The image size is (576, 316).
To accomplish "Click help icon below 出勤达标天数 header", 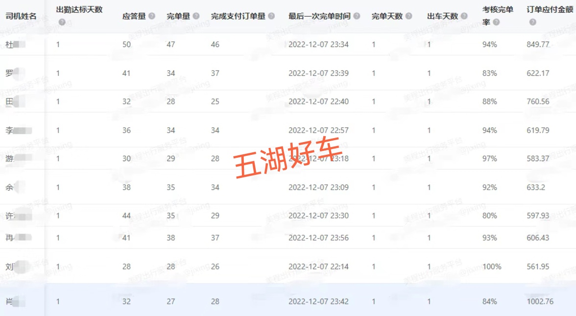I will (62, 22).
